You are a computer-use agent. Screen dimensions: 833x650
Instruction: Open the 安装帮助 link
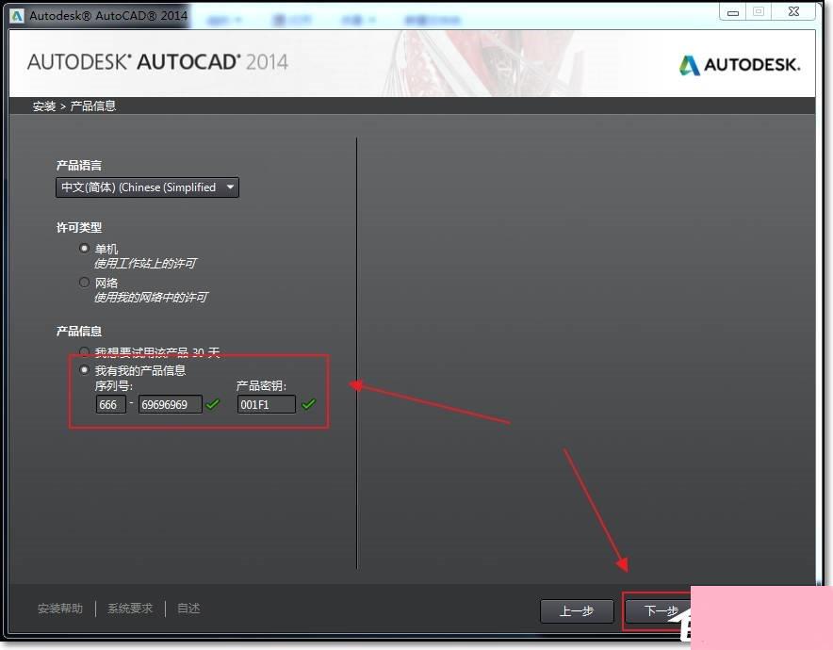60,609
